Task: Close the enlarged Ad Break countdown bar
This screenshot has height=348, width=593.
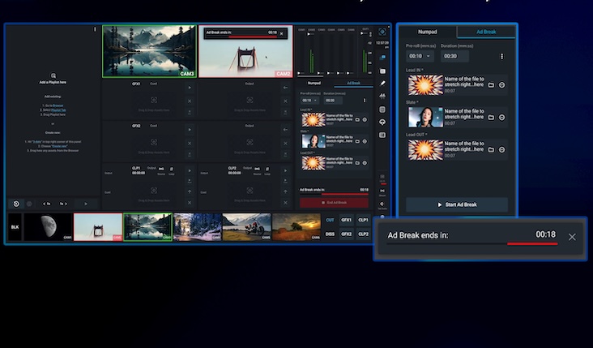Action: [572, 237]
